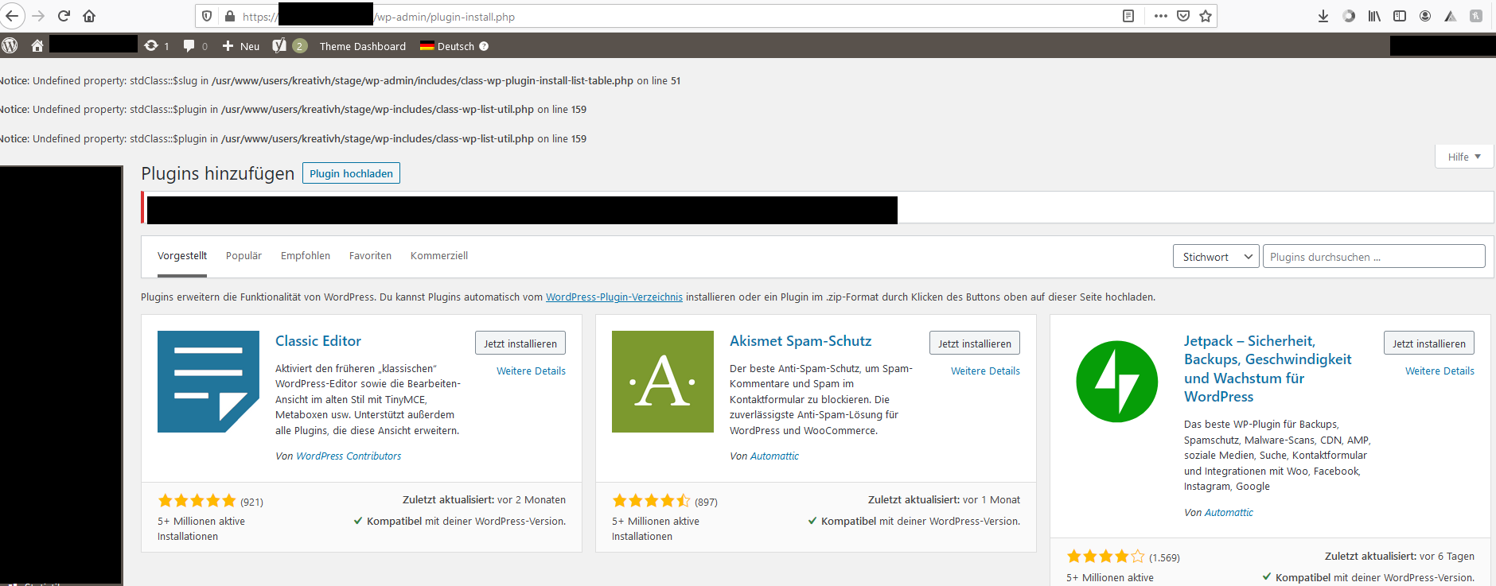Viewport: 1496px width, 586px height.
Task: Show sidebars icon in browser toolbar
Action: (1400, 16)
